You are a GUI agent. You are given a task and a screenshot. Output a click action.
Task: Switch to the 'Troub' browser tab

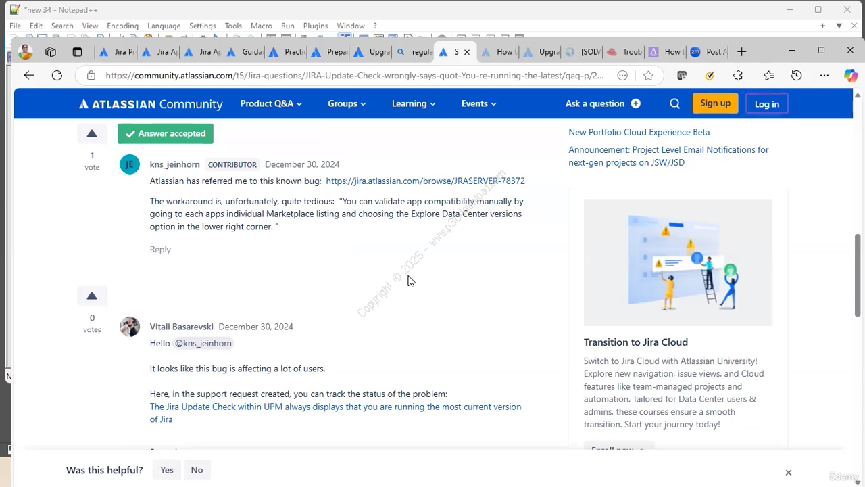[x=625, y=52]
